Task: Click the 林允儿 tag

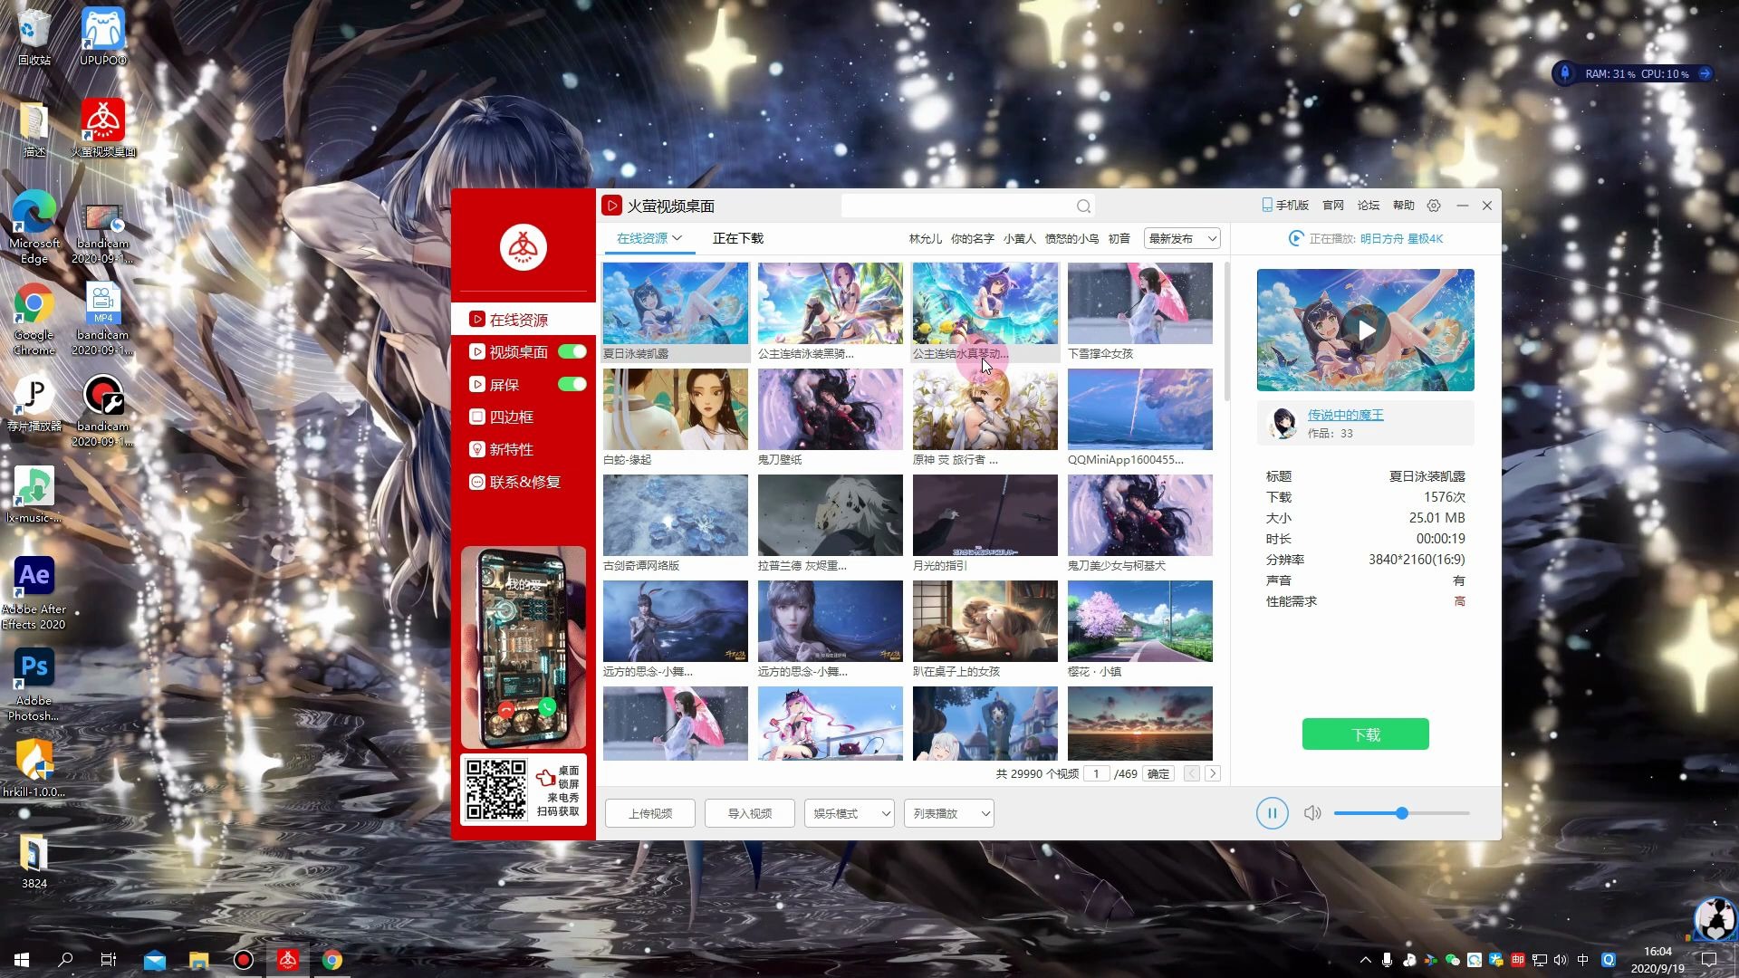Action: [x=926, y=238]
